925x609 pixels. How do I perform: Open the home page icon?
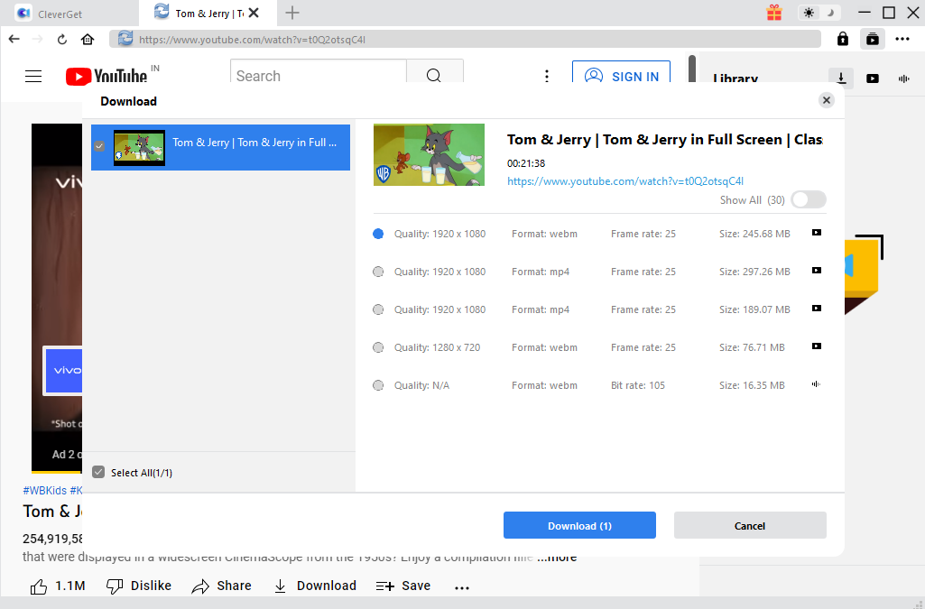click(88, 40)
